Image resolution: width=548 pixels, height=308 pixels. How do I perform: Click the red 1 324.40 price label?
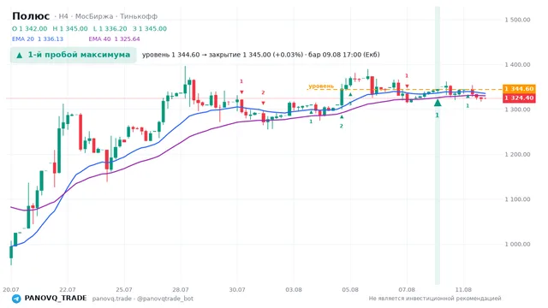click(x=519, y=98)
